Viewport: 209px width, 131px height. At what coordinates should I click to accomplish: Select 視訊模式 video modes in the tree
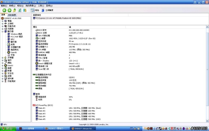pyautogui.click(x=14, y=50)
